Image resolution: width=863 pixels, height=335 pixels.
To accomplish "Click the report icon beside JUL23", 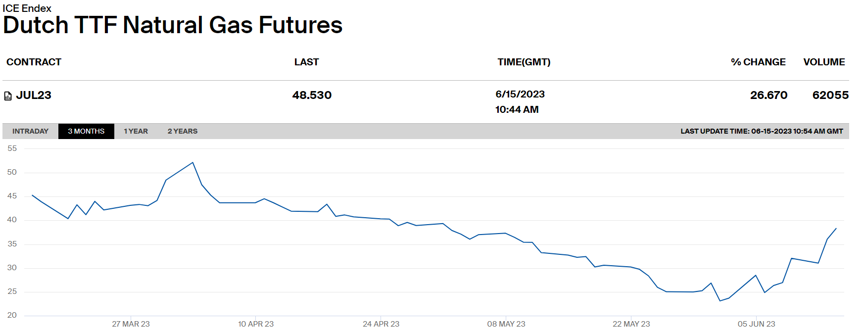I will 8,96.
